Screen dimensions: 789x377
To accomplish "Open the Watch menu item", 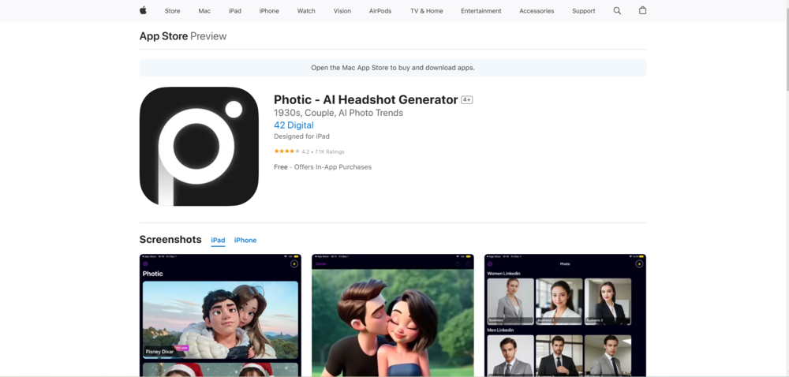I will [306, 11].
